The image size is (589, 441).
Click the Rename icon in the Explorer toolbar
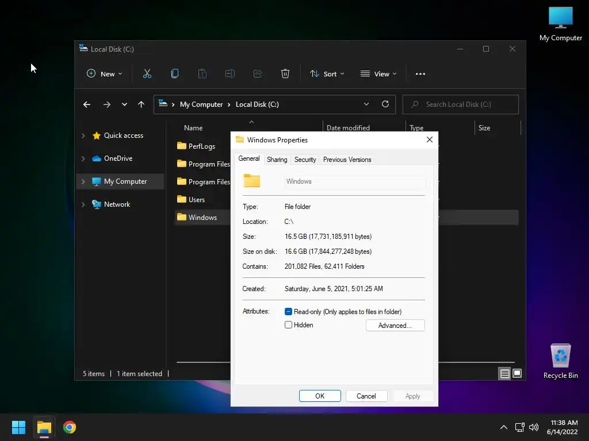point(230,74)
